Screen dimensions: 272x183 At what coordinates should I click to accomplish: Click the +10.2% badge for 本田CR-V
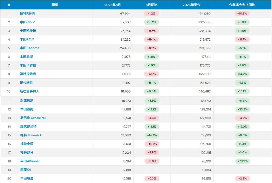151,22
